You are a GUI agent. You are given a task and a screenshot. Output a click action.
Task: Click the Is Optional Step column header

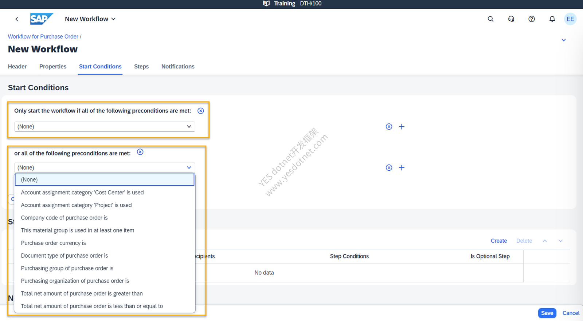[490, 256]
